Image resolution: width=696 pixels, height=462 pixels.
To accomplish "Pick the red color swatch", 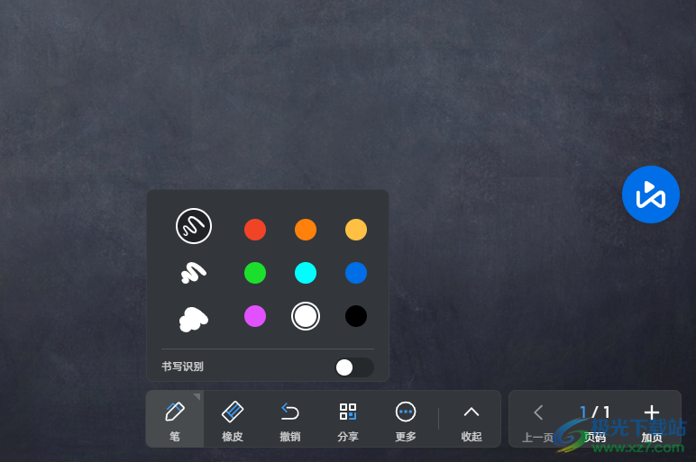I will pos(255,230).
